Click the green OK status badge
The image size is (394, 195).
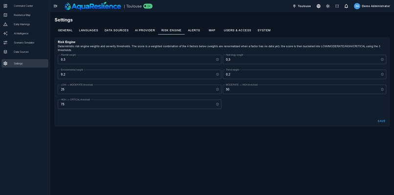(148, 6)
